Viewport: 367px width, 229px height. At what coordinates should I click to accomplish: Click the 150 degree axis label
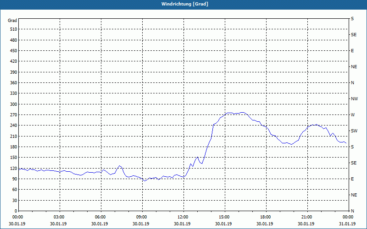click(14, 158)
